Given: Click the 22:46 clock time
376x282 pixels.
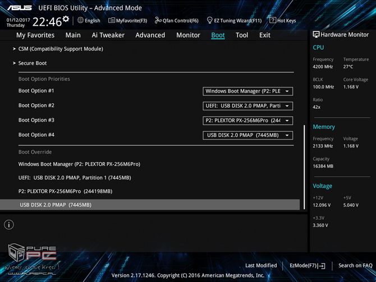Looking at the screenshot, I should [x=47, y=22].
